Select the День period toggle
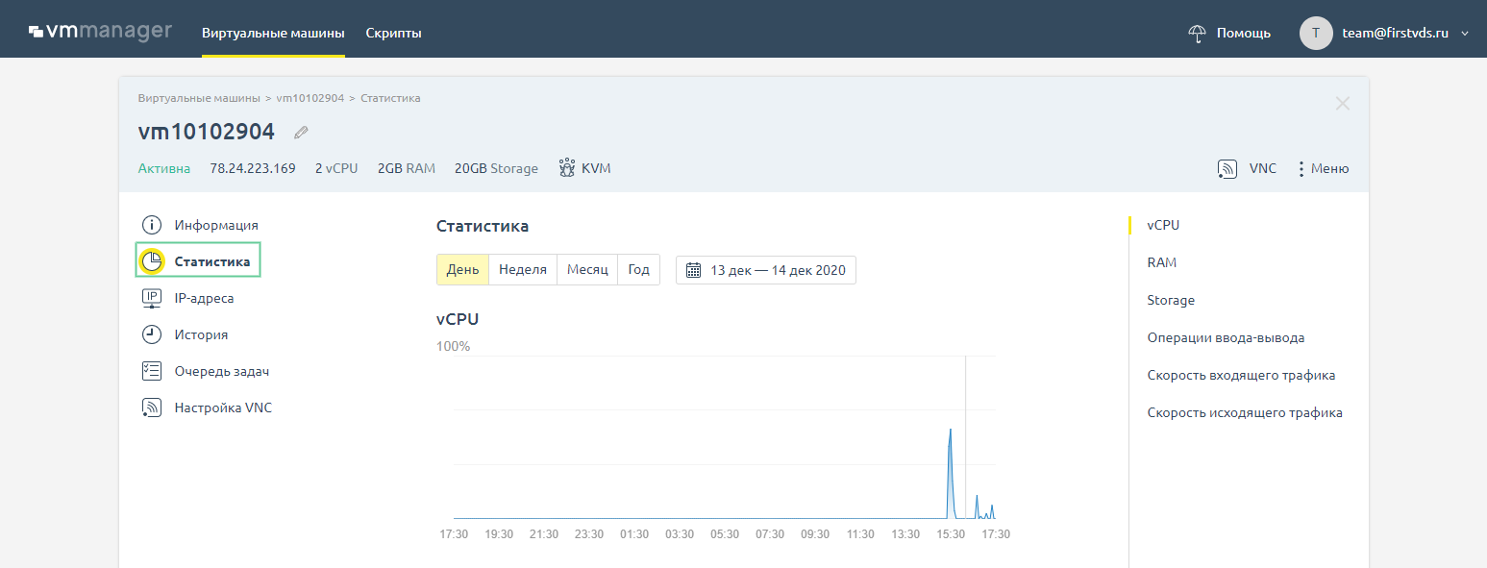 pos(462,270)
